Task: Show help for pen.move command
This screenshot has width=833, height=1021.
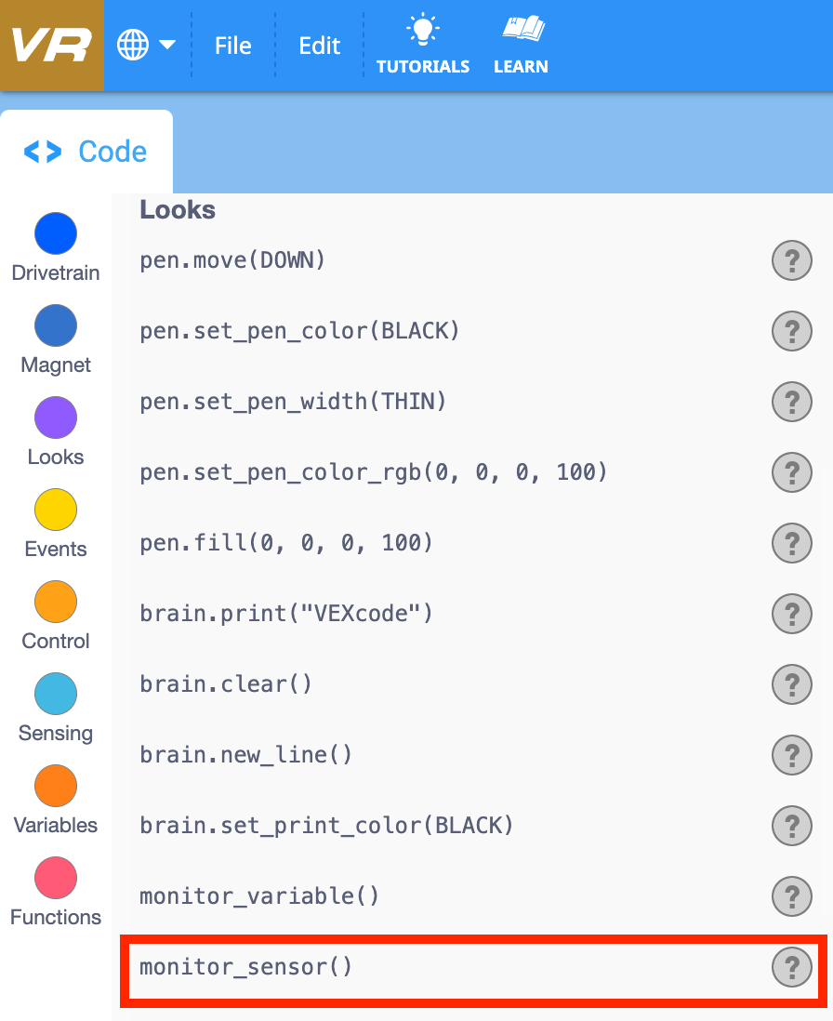Action: (791, 260)
